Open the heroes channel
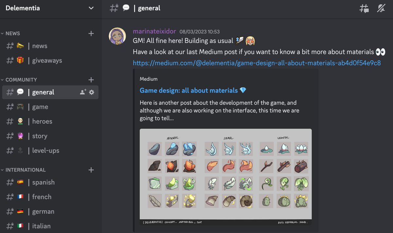Viewport: 393px width, 233px height. tap(50, 121)
